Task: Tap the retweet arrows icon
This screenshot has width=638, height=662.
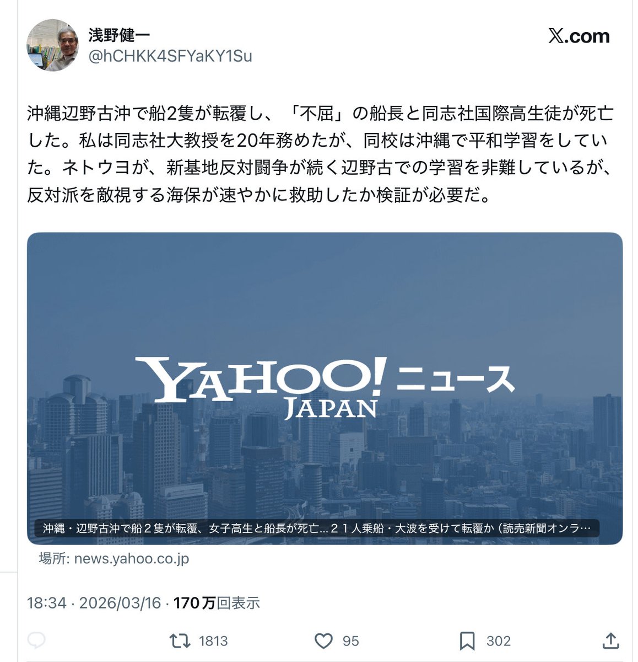Action: tap(180, 640)
